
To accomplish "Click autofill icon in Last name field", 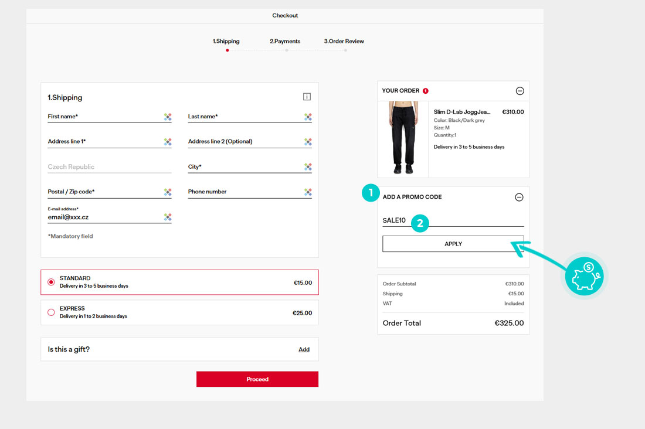I will point(308,117).
